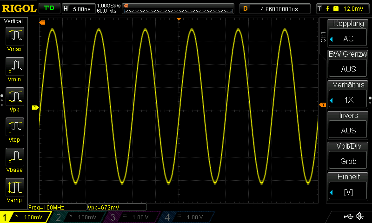
Task: Click the trigger level 12.0mV readout
Action: click(353, 9)
